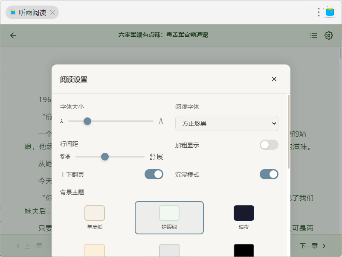Viewport: 342px width, 257px height.
Task: Open the chapter list icon
Action: [313, 35]
